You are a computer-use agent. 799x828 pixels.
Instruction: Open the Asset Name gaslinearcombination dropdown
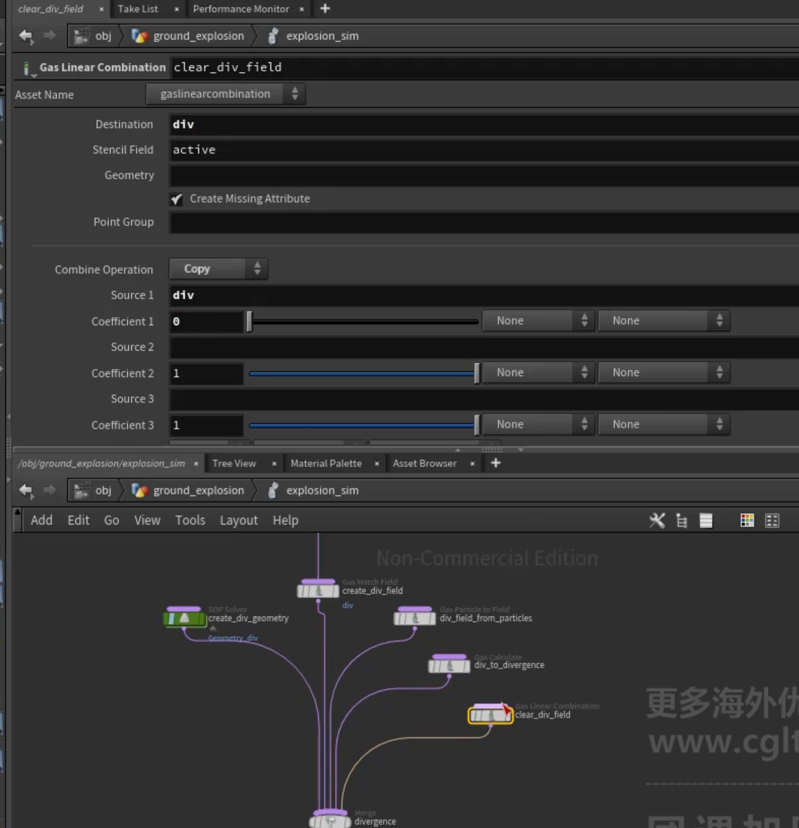click(226, 94)
